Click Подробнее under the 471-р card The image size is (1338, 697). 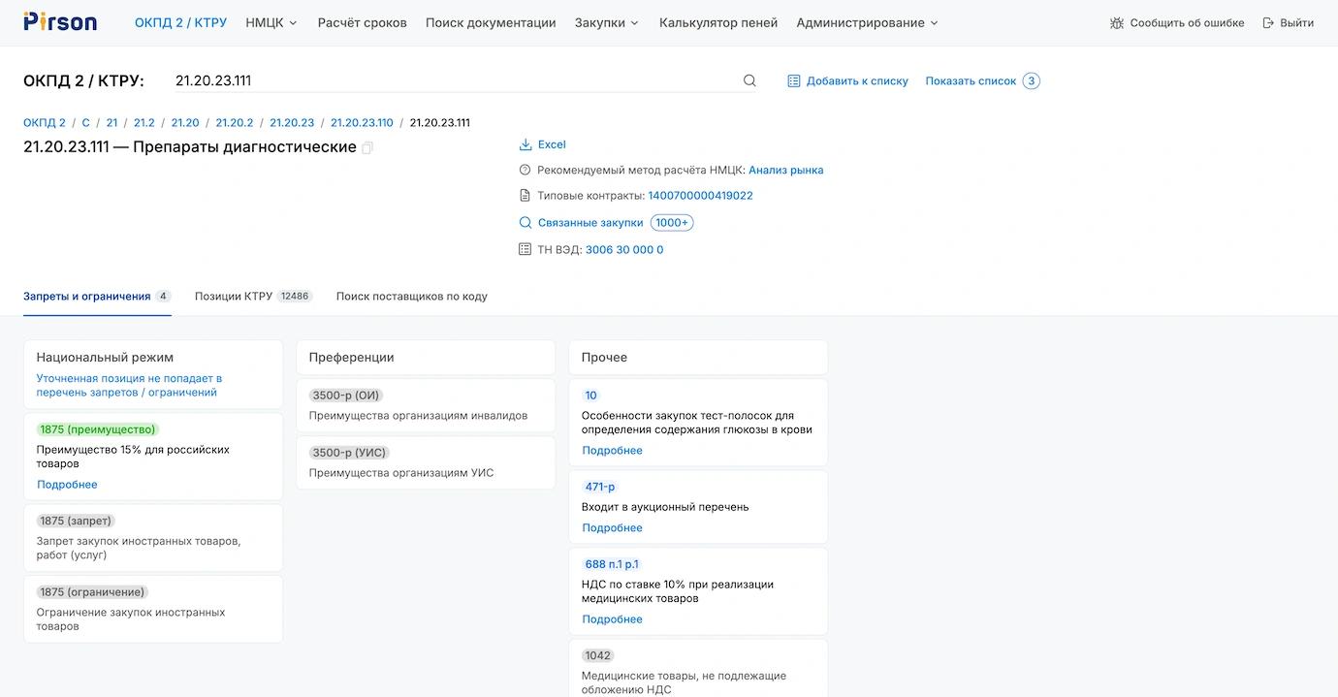(612, 528)
